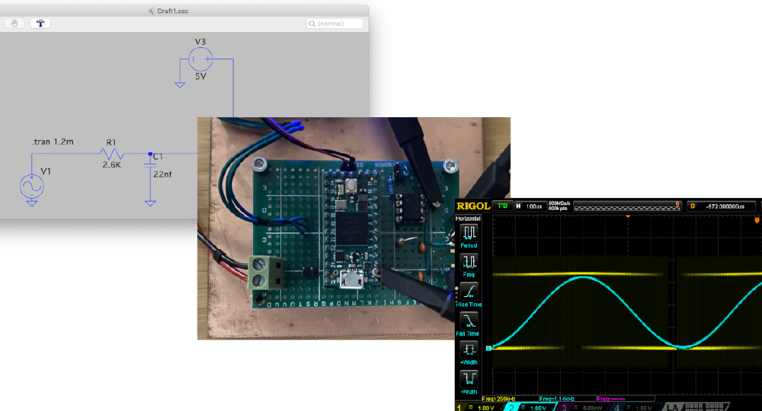This screenshot has height=411, width=762.
Task: Select the Rise Time measurement icon
Action: pos(469,291)
